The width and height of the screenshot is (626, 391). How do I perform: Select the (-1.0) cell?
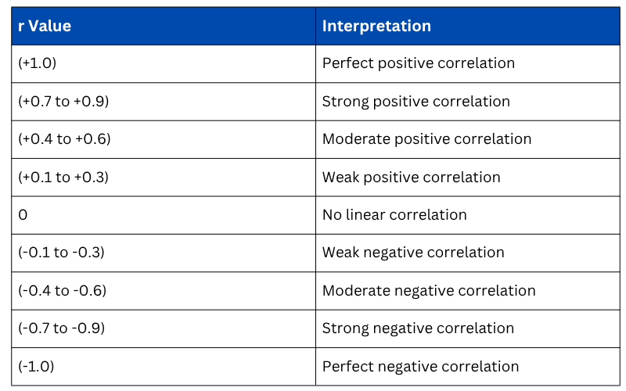(x=36, y=366)
